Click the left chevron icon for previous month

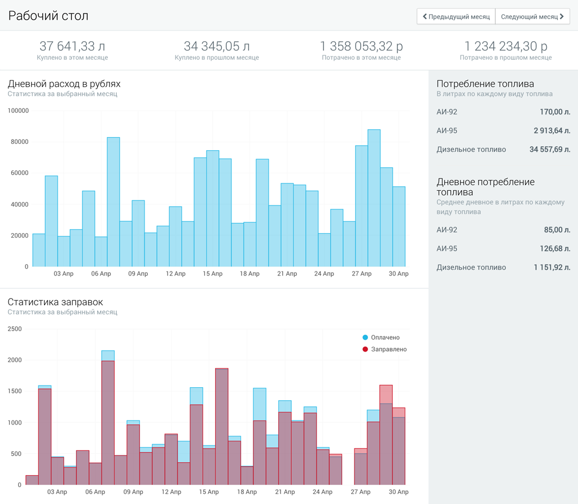(x=424, y=17)
